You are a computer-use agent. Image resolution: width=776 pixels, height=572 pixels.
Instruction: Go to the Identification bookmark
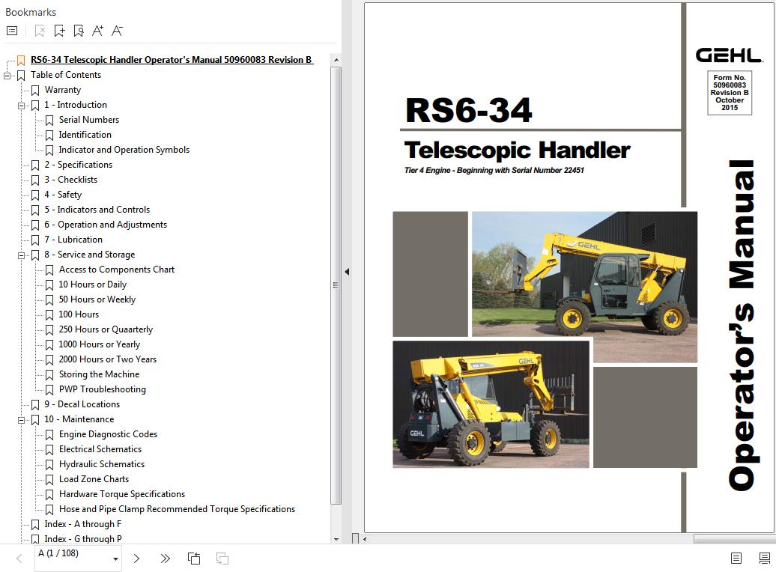[85, 135]
